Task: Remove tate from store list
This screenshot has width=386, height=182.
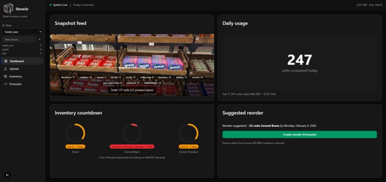Action: [x=41, y=53]
